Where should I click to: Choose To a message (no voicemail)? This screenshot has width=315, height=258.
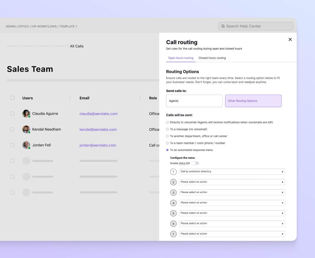[x=167, y=129]
